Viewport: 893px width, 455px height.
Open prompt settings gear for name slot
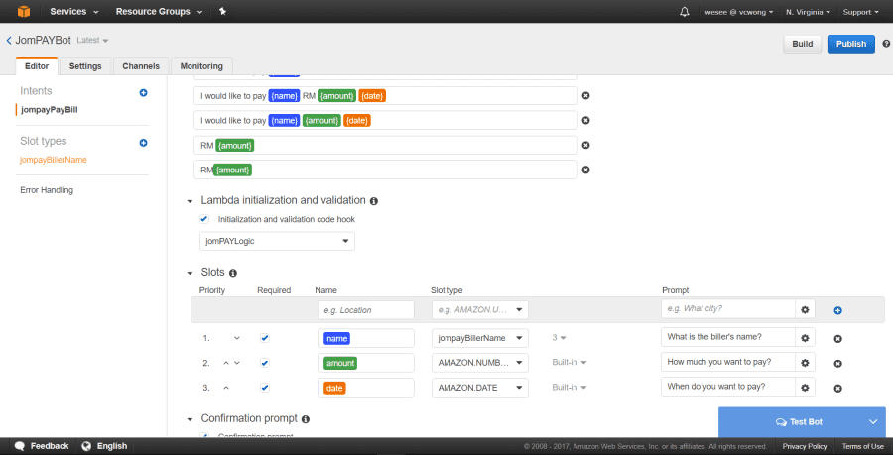[805, 338]
